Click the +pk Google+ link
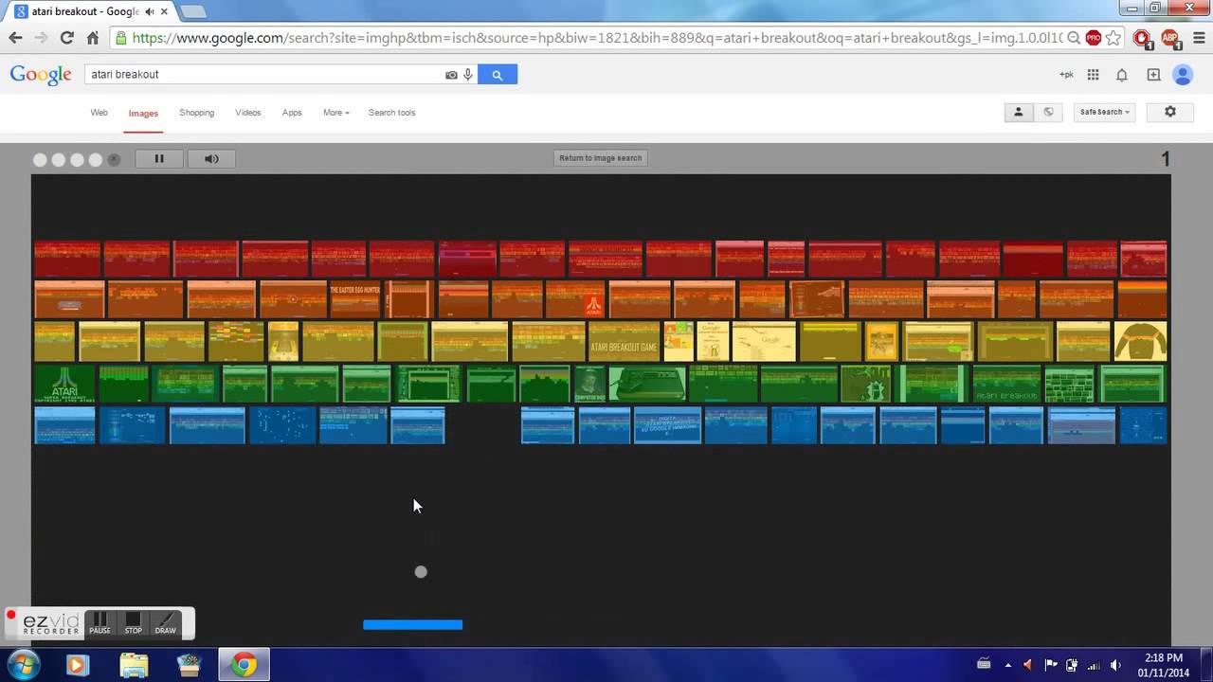1213x682 pixels. point(1066,75)
